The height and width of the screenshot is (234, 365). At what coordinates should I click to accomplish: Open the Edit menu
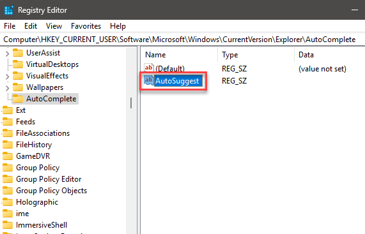[x=31, y=26]
